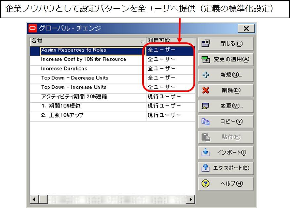Click the 削除(D) button label

tap(231, 90)
